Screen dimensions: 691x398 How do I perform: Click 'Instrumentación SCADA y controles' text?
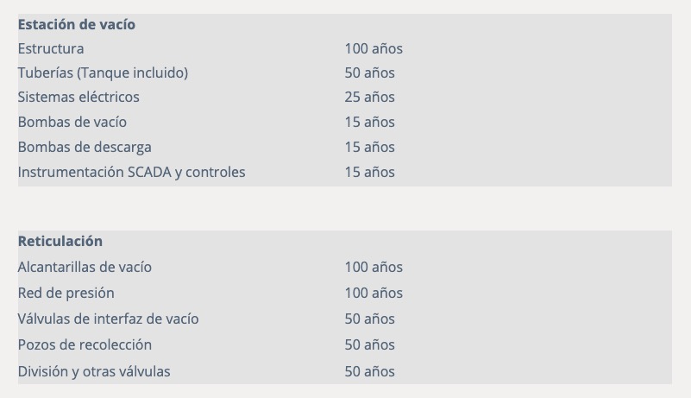(x=131, y=172)
